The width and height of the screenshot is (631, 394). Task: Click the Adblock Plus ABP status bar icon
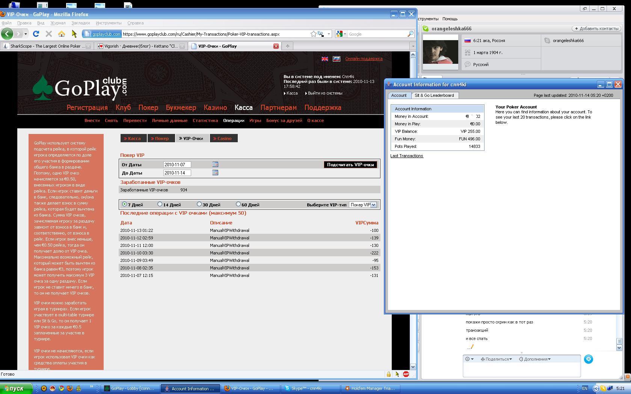pyautogui.click(x=406, y=374)
